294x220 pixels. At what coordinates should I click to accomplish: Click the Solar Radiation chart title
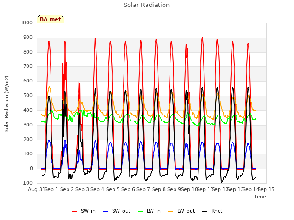pos(147,5)
